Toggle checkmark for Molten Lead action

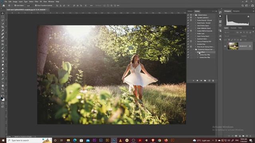tap(188, 33)
